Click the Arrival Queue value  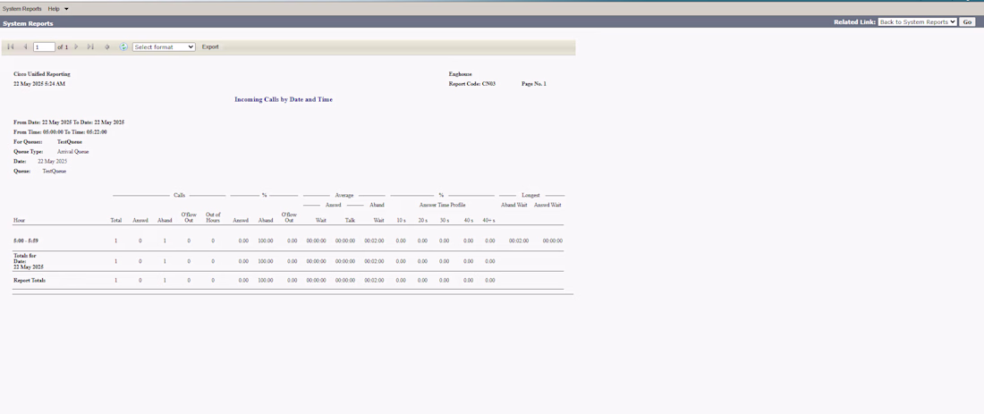click(72, 152)
